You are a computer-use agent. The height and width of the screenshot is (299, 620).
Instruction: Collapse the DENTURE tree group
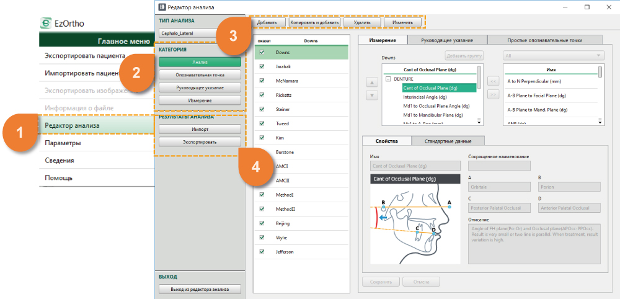pyautogui.click(x=388, y=79)
